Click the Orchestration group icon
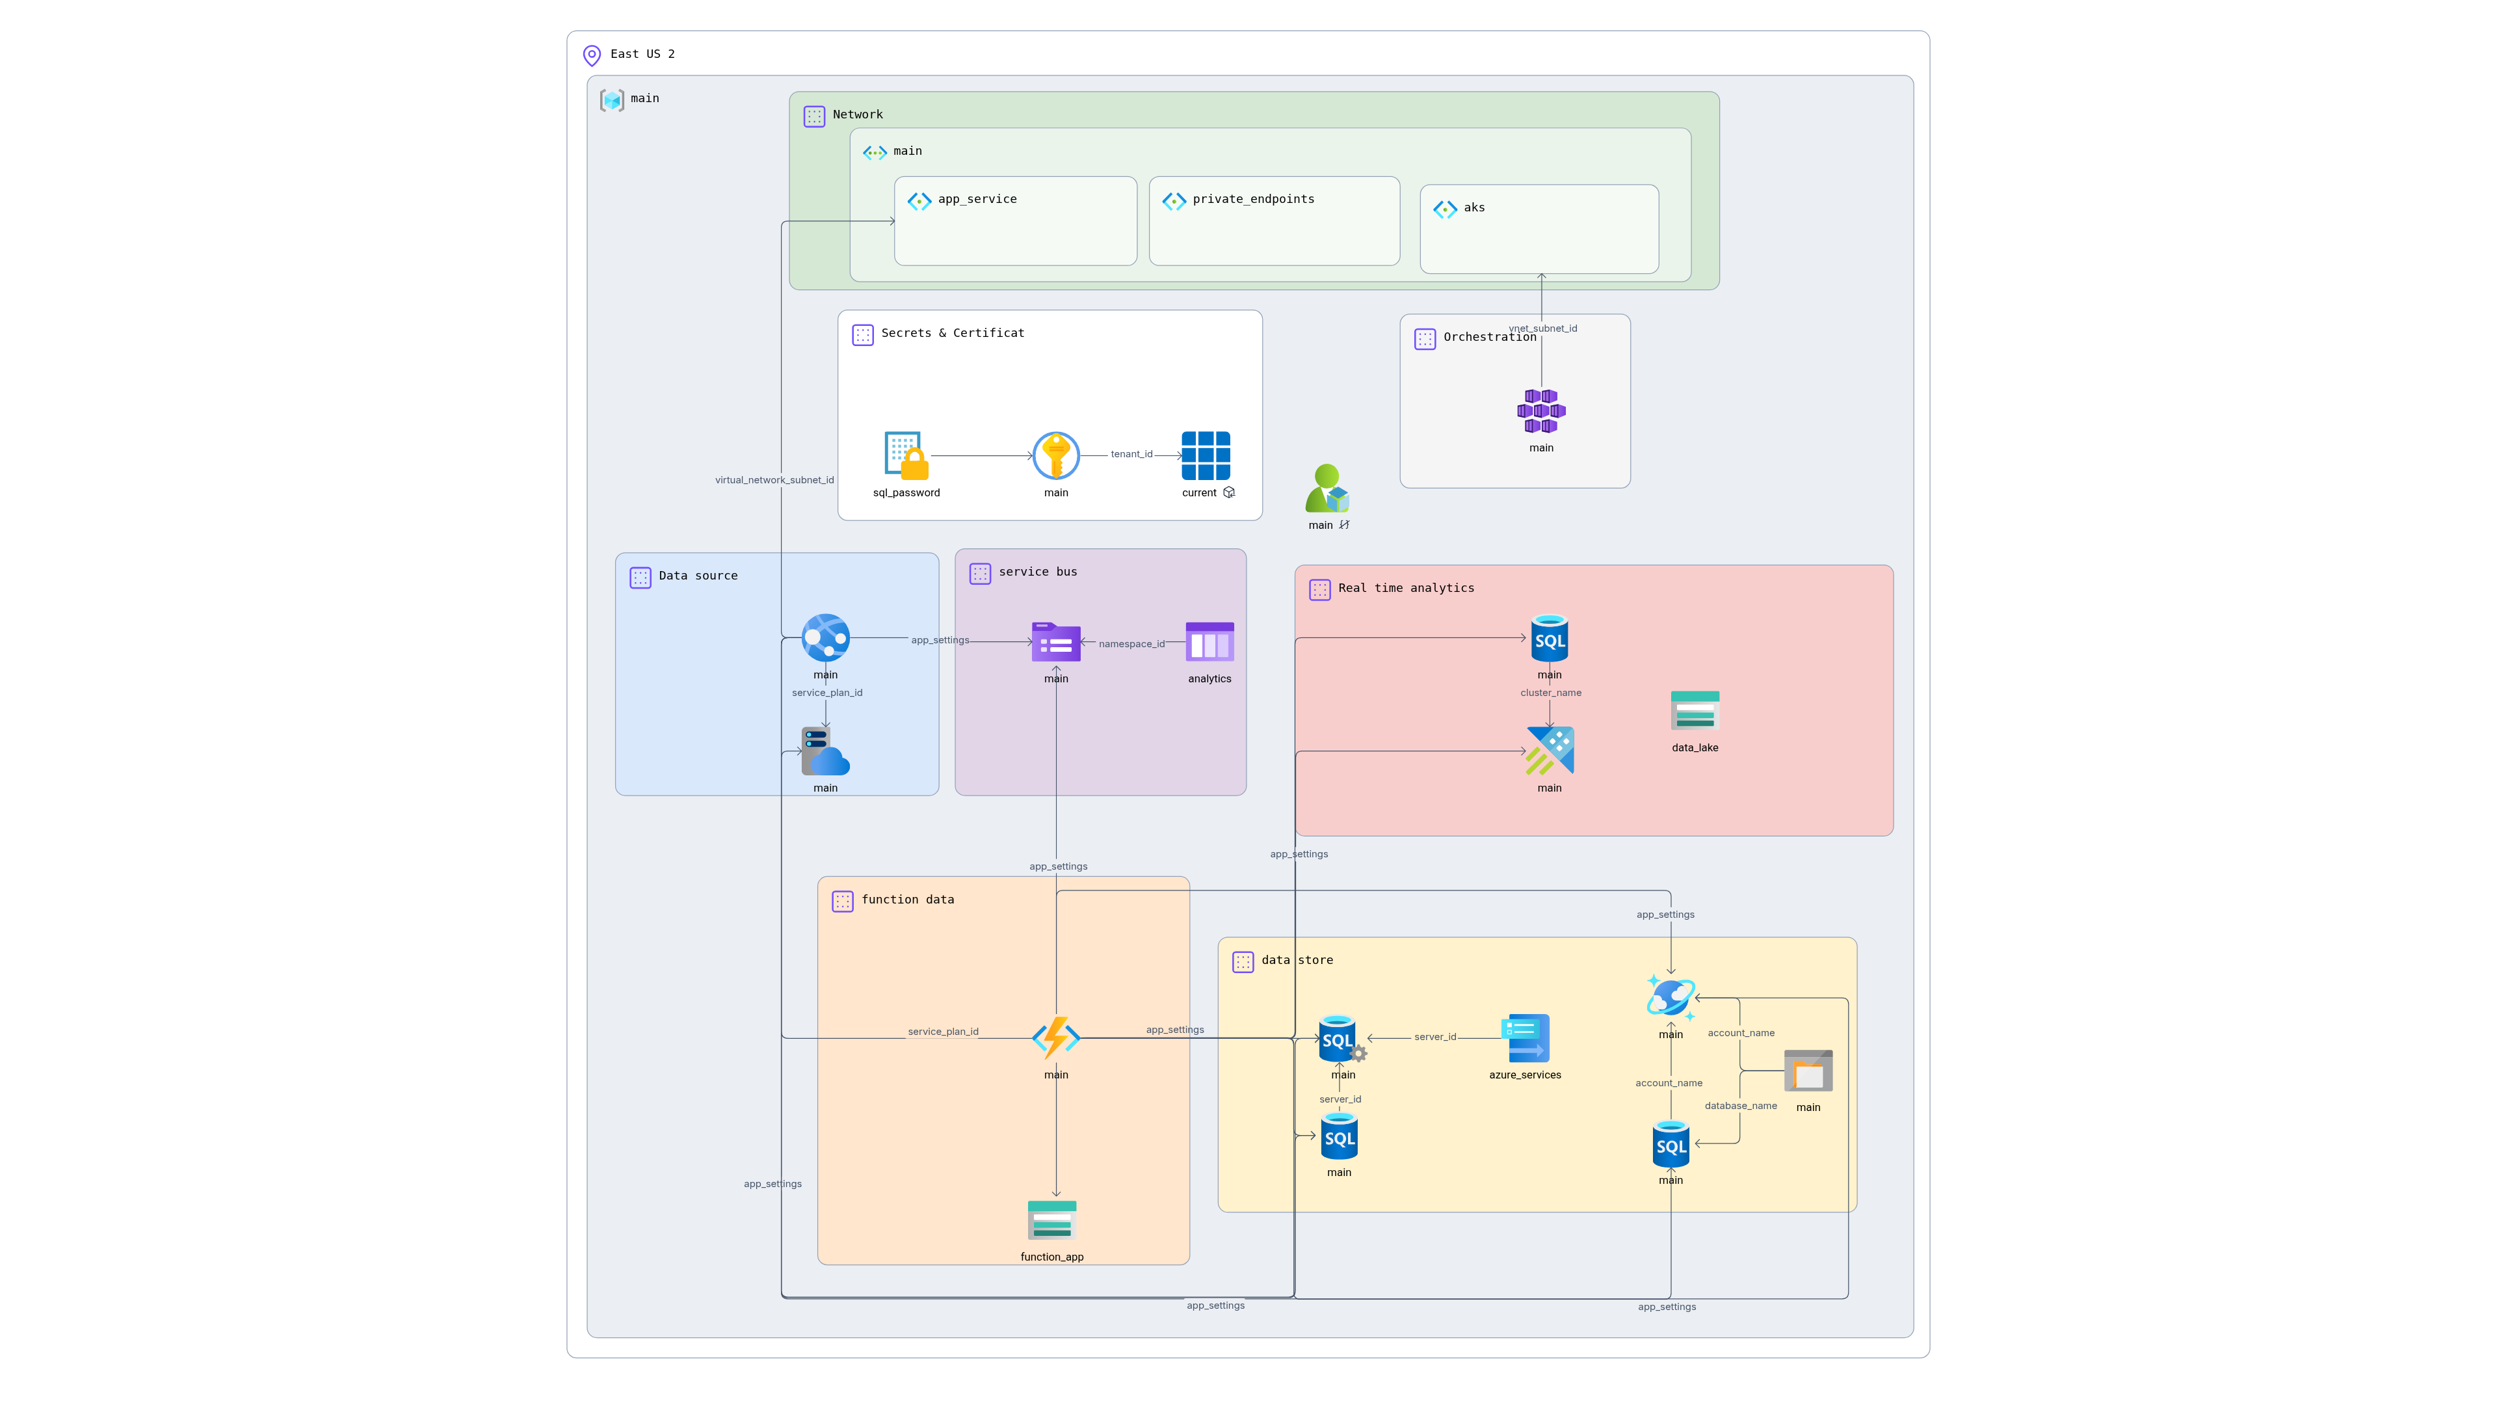2497x1405 pixels. (x=1425, y=338)
